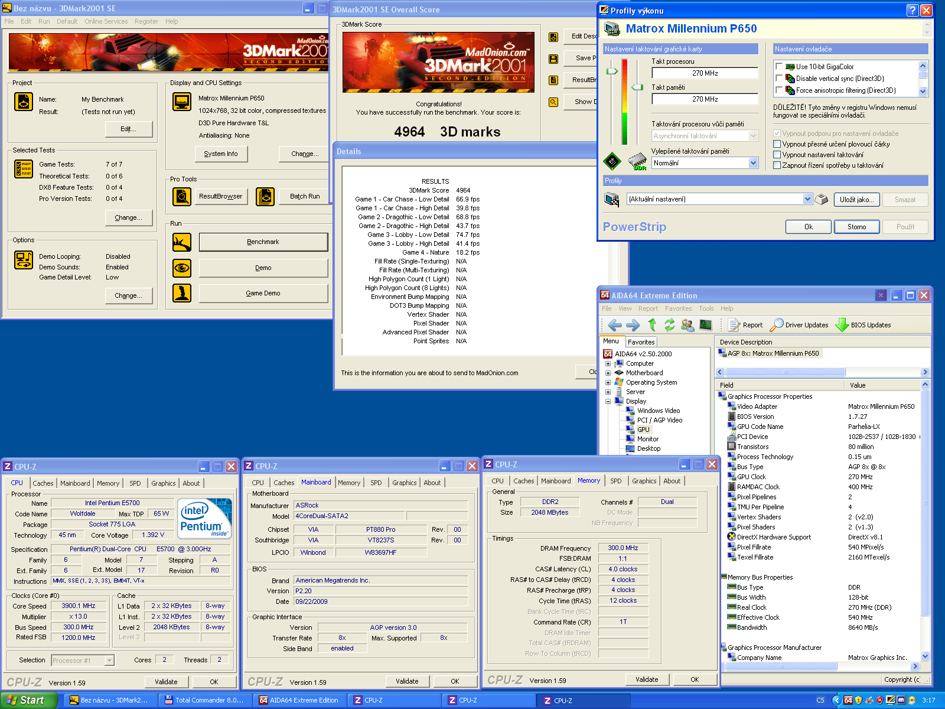Screen dimensions: 945x709
Task: Switch to Favorites tab in AIDA64 sidebar
Action: click(641, 342)
